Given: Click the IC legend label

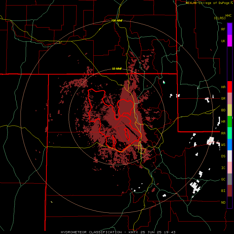Looking at the screenshot, I should point(223,168).
